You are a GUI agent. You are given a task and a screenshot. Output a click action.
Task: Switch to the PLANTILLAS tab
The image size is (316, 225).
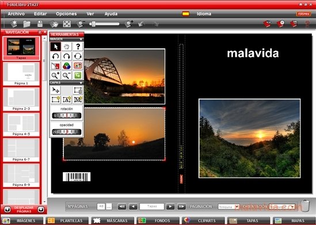(x=67, y=220)
